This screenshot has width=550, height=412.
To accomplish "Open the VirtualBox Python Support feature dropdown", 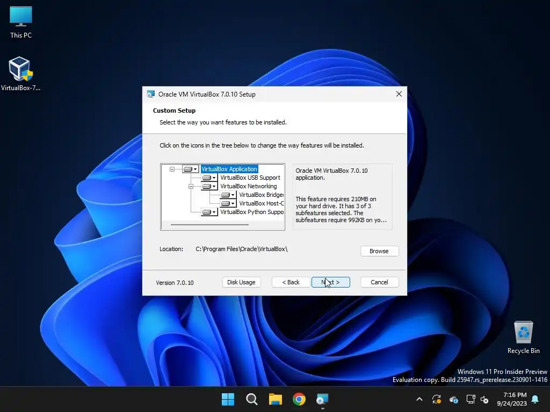I will 209,212.
